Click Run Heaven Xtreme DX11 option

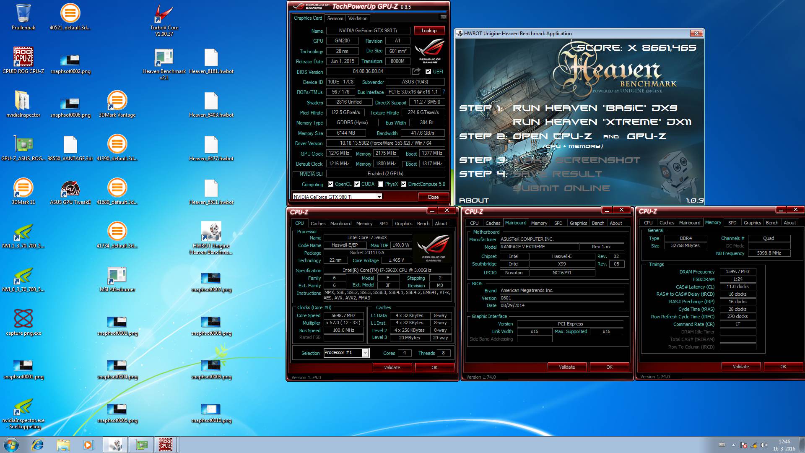[602, 122]
